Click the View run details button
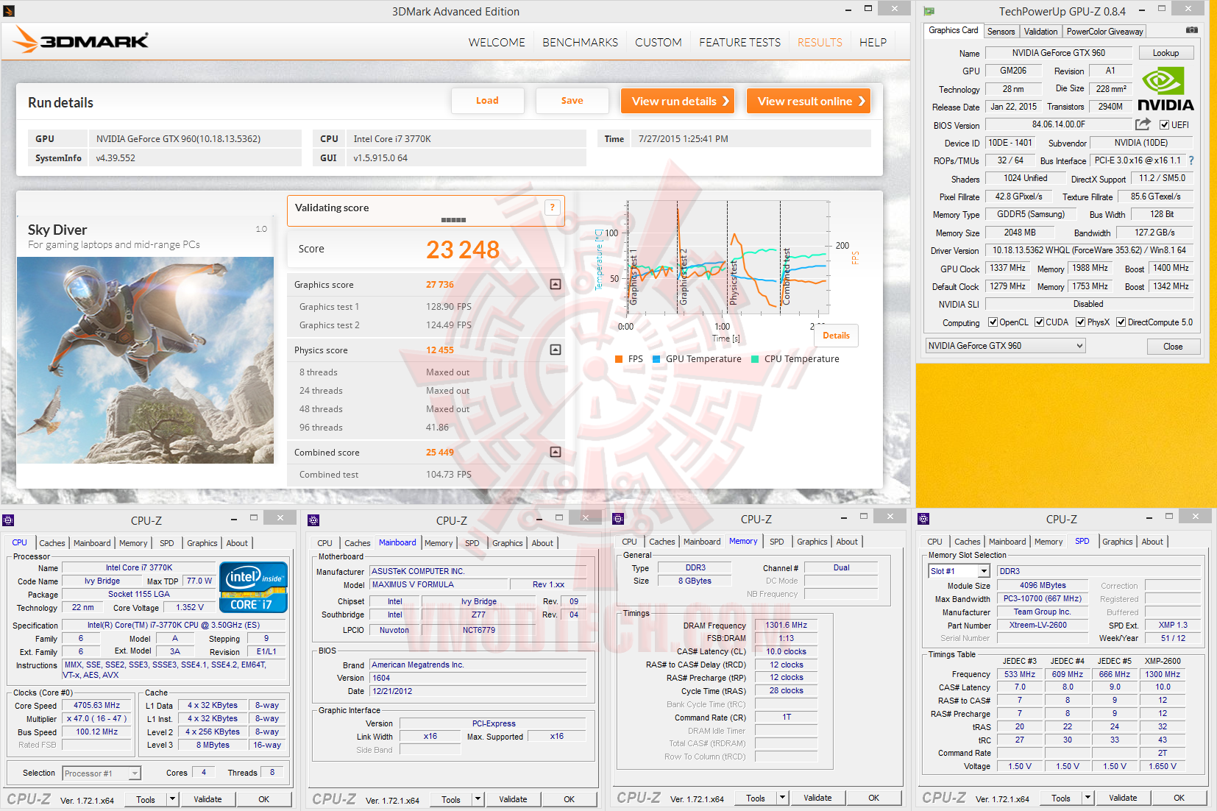Screen dimensions: 1217x811 pyautogui.click(x=677, y=101)
